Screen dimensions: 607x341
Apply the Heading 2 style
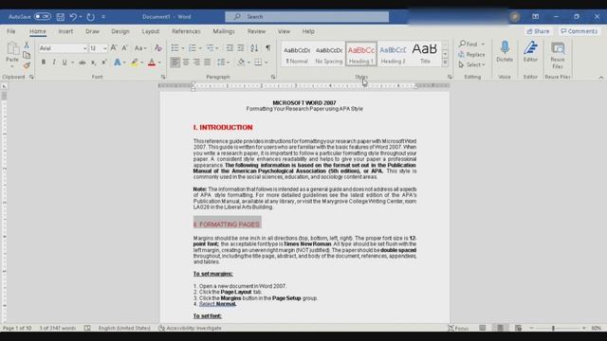point(393,54)
